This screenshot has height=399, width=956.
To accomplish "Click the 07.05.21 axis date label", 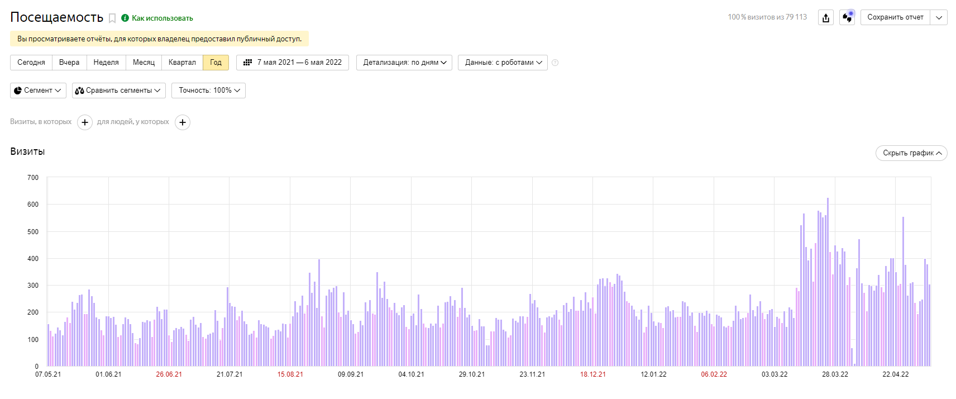I will pos(48,374).
